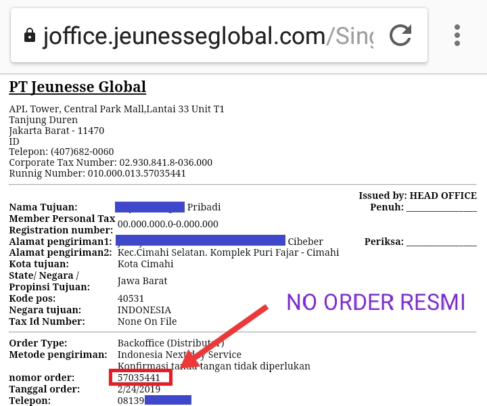This screenshot has height=406, width=487.
Task: Tap the phone number starting 08139
Action: 154,401
